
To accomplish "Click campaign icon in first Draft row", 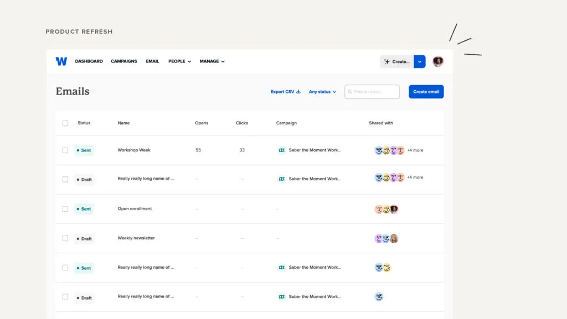I will [281, 179].
